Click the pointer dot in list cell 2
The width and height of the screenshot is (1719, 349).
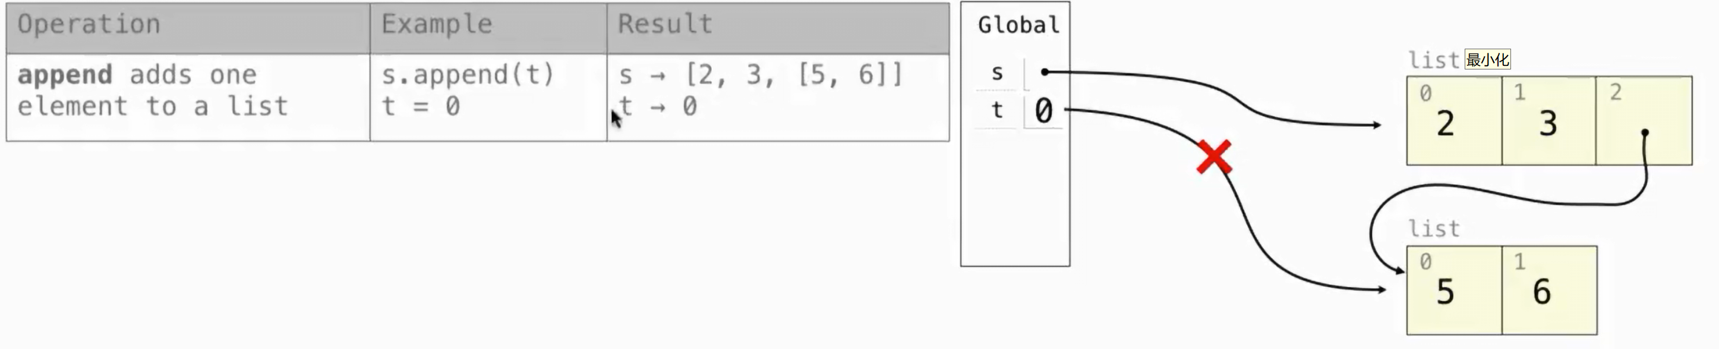[x=1645, y=132]
